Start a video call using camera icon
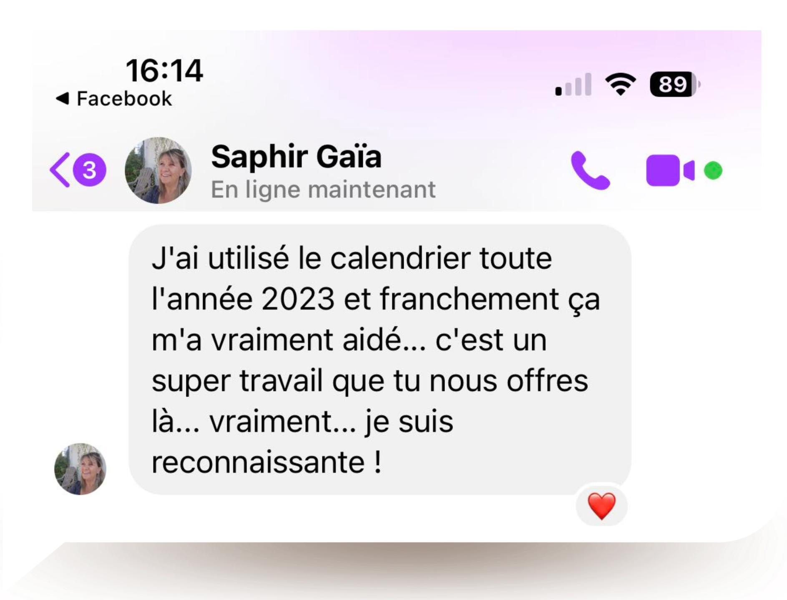The image size is (787, 600). (670, 170)
